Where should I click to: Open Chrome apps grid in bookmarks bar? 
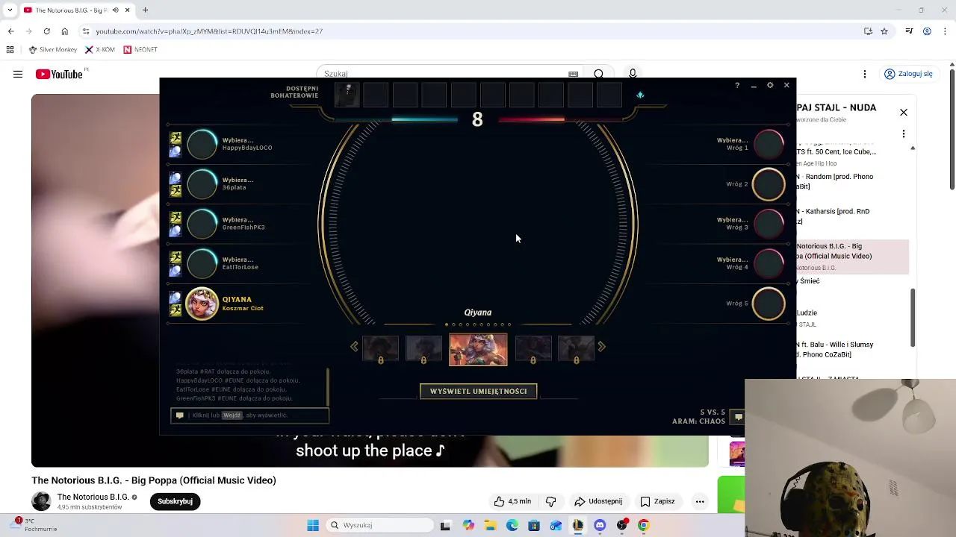(x=10, y=50)
